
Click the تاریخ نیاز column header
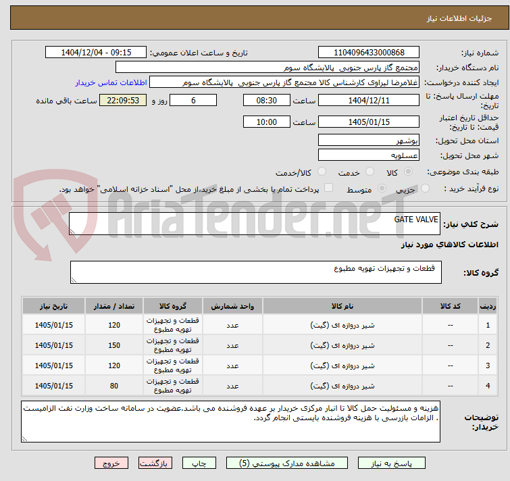53,306
